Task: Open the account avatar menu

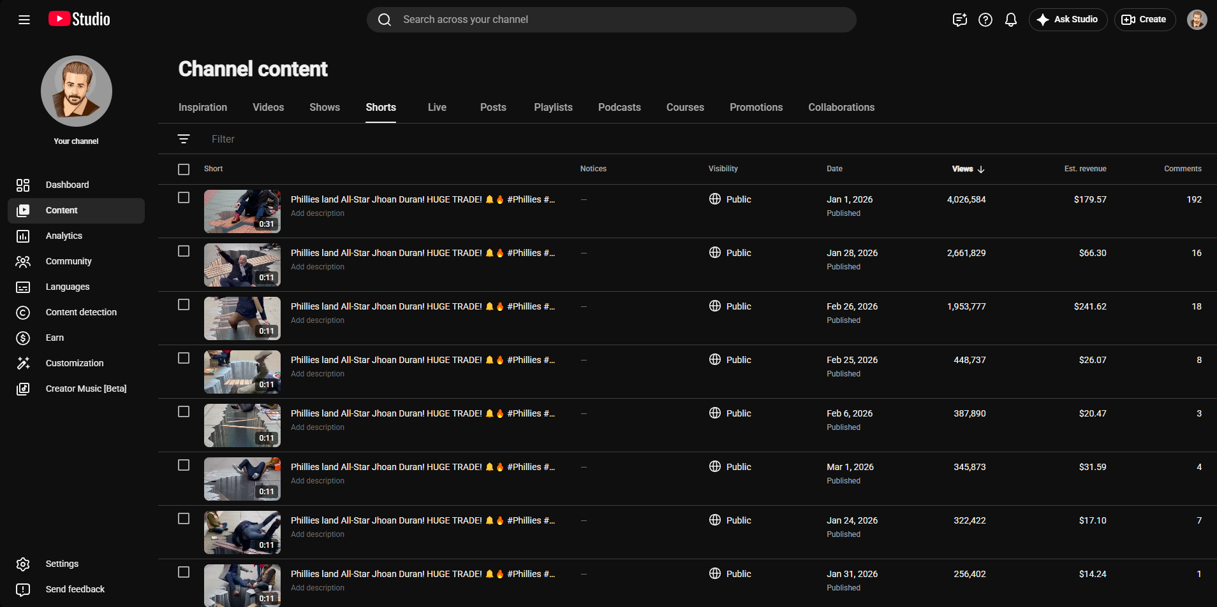Action: (1197, 20)
